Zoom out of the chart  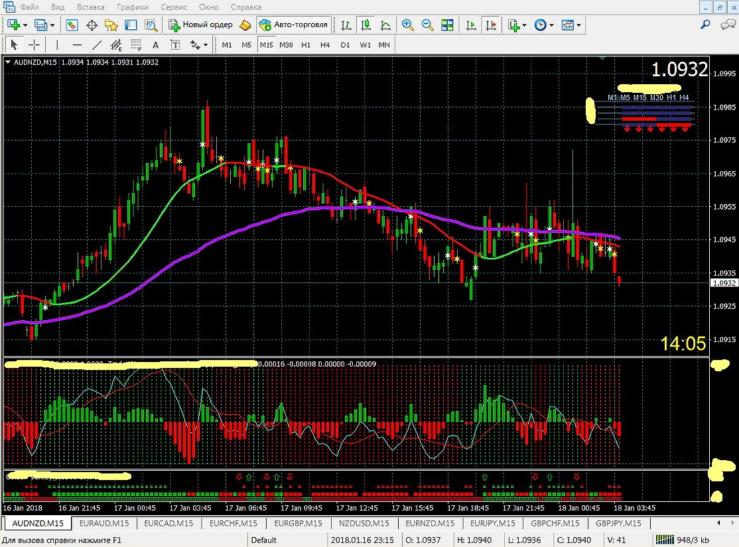428,25
